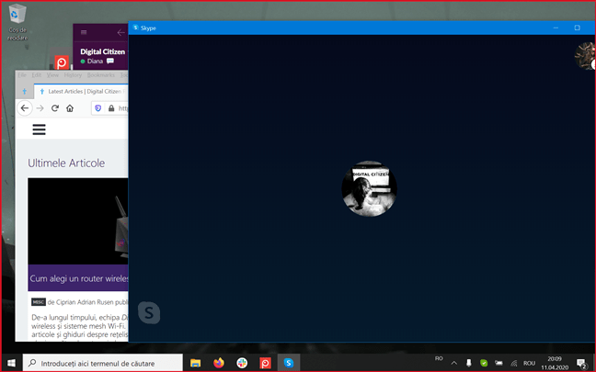Open the Windows Start menu
Screen dimensions: 596x372
coord(11,363)
